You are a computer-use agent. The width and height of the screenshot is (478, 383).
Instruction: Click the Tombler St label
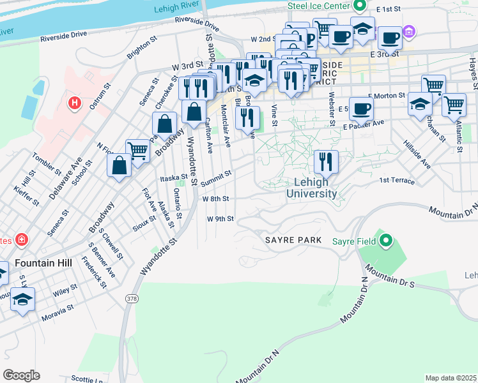coord(47,164)
